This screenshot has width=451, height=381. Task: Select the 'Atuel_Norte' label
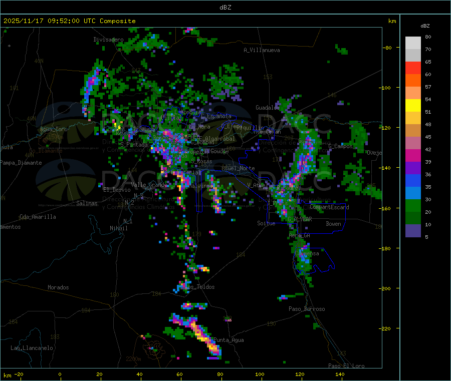[x=238, y=168]
